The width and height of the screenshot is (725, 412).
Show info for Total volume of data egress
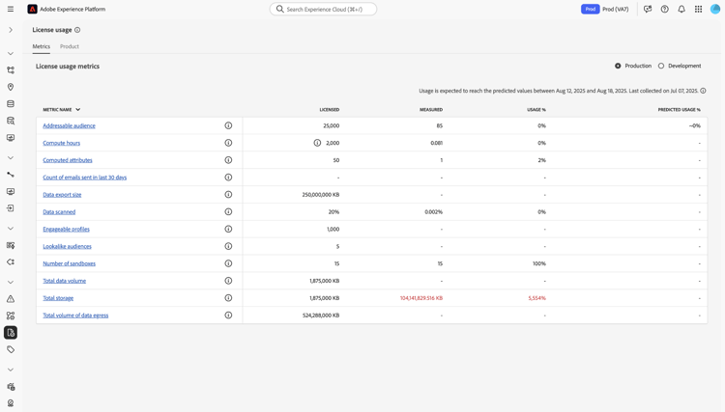tap(228, 316)
